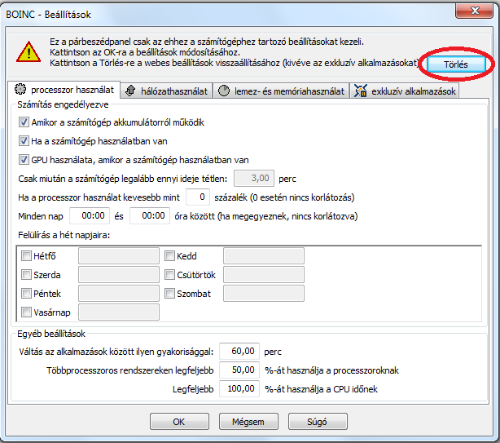This screenshot has width=500, height=443.
Task: Switch to exkluzív alkalmazások tab
Action: 405,91
